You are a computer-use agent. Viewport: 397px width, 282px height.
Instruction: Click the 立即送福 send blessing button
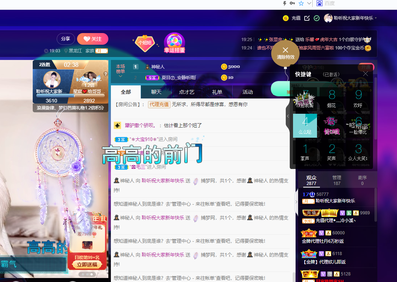point(87,265)
